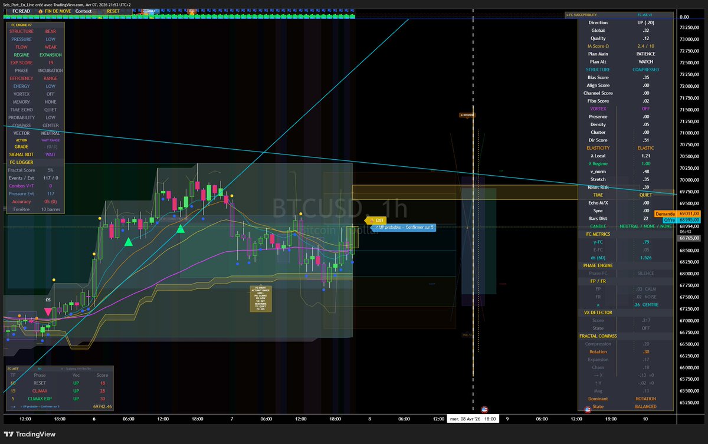Click the 15 CLIMAX row in FC-MTF table
Screen dimensions: 708x444
click(61, 391)
